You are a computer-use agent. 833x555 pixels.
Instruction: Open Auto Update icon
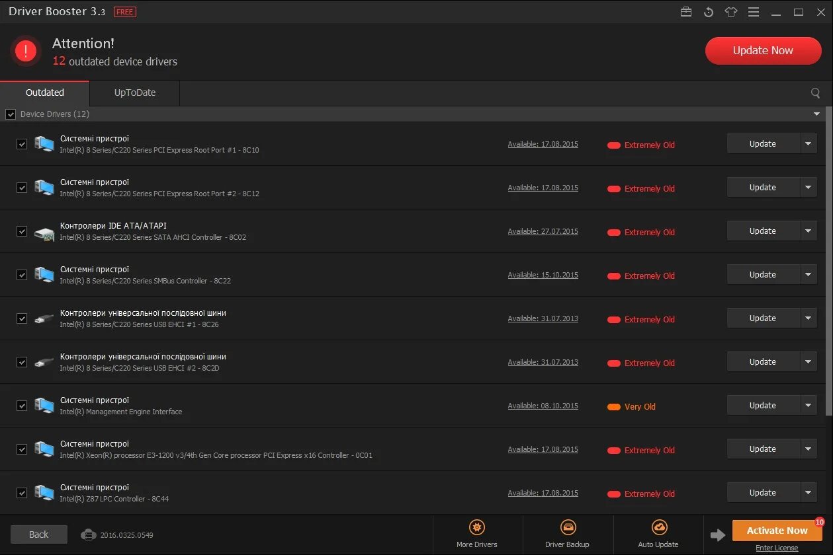pyautogui.click(x=658, y=527)
